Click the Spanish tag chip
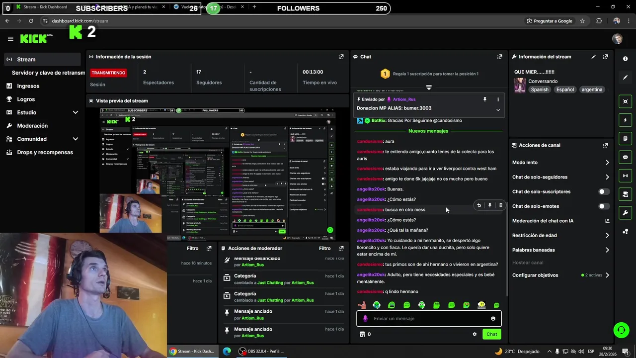 point(540,89)
